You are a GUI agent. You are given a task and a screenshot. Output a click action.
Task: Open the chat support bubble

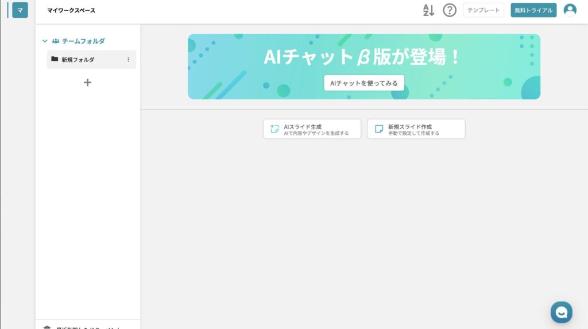pos(561,312)
